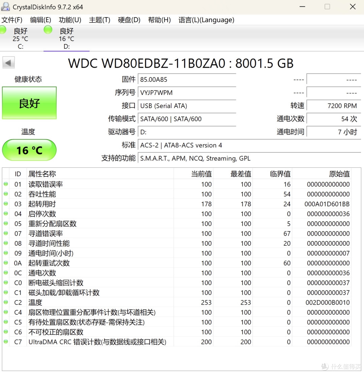The height and width of the screenshot is (374, 364).
Task: Minimize the CrystalDiskInfo window
Action: click(302, 6)
